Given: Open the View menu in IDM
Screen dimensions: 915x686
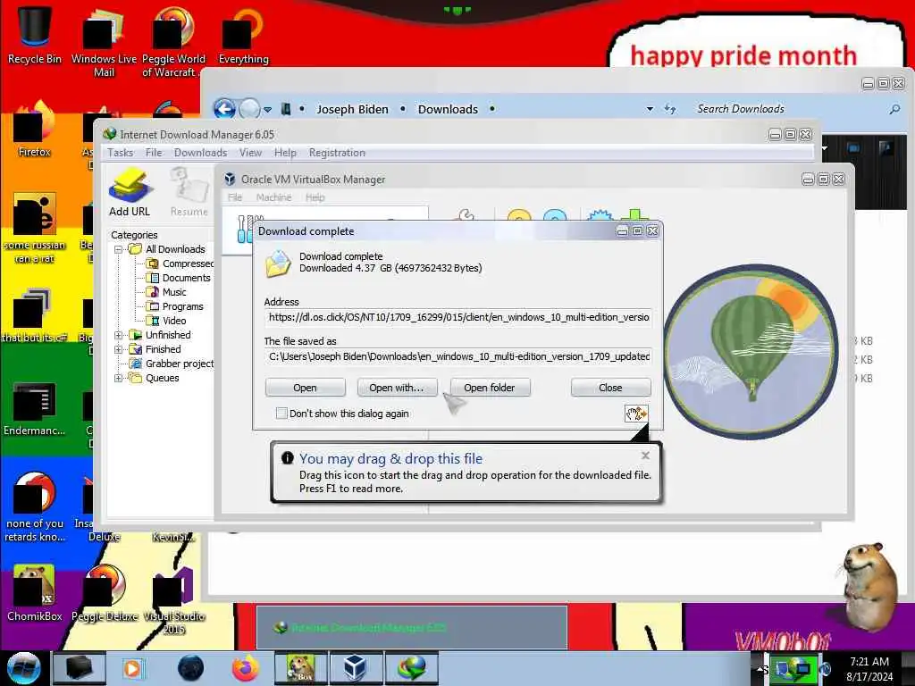Looking at the screenshot, I should pyautogui.click(x=250, y=153).
